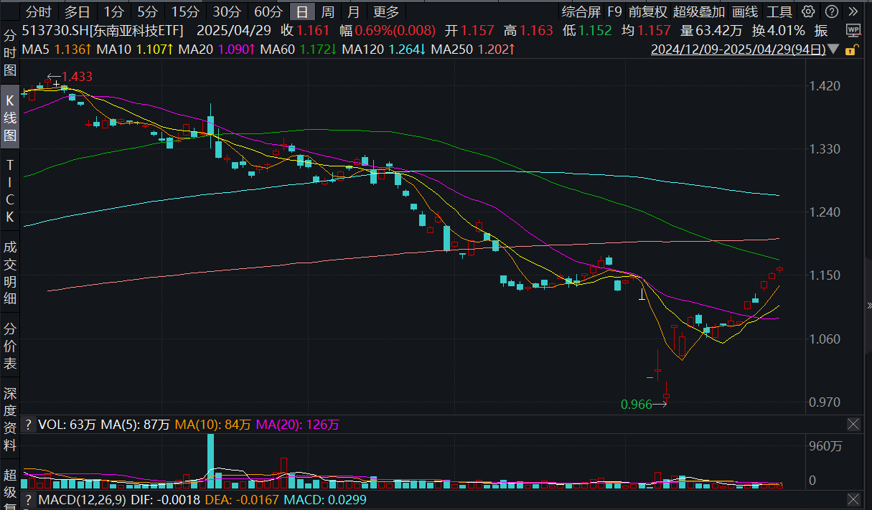Screen dimensions: 872x510
Task: Click the MA120 1.264 label
Action: 384,49
